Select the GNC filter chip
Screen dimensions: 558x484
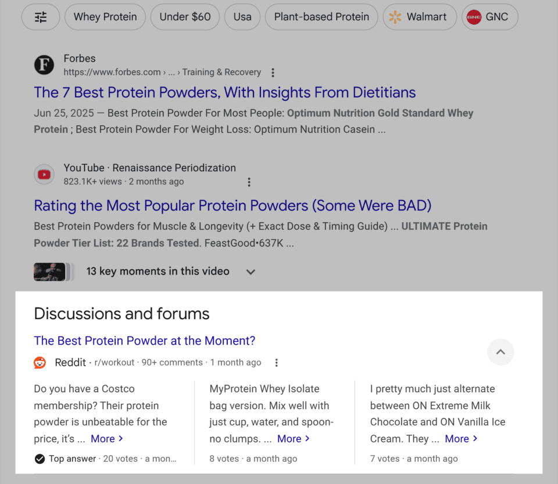(489, 17)
